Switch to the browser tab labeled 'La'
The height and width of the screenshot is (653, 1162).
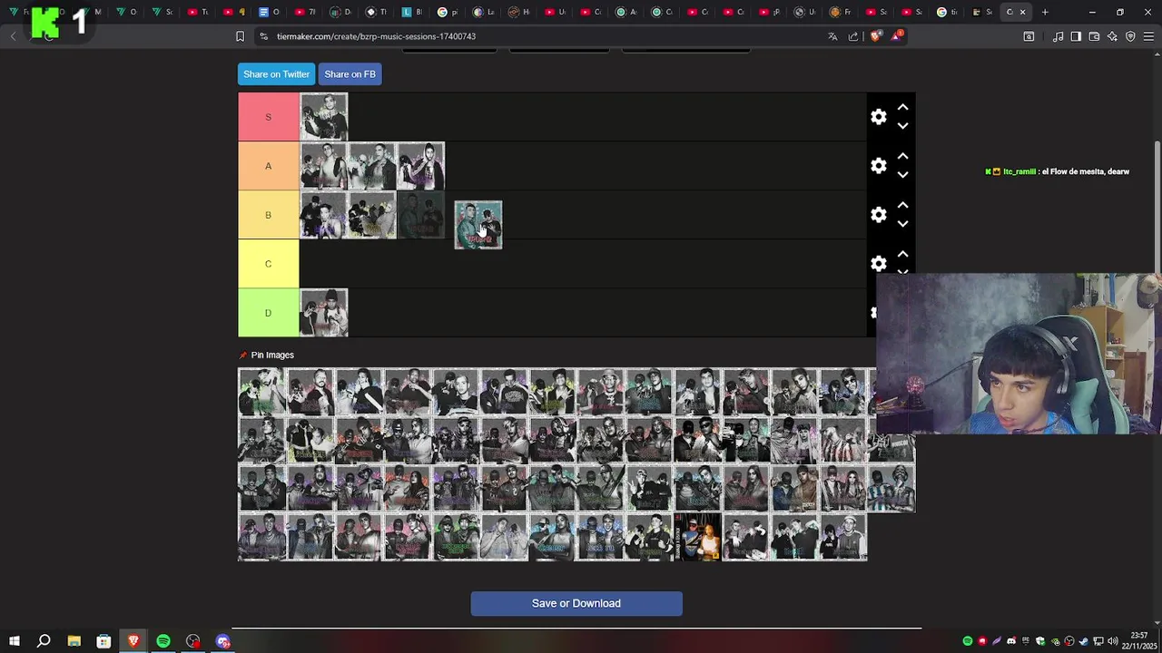click(484, 12)
